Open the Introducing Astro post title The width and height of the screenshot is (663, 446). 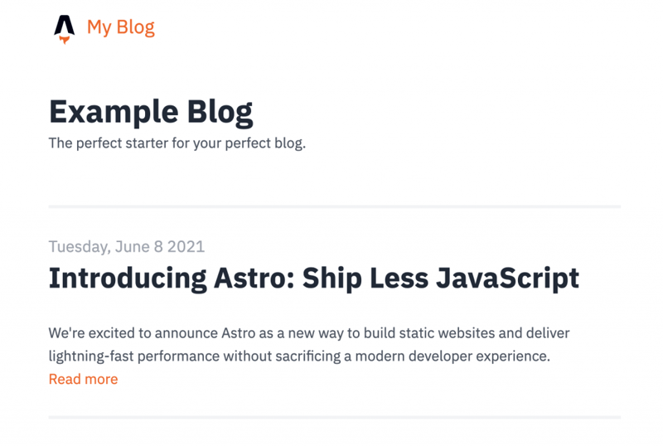[x=313, y=278]
